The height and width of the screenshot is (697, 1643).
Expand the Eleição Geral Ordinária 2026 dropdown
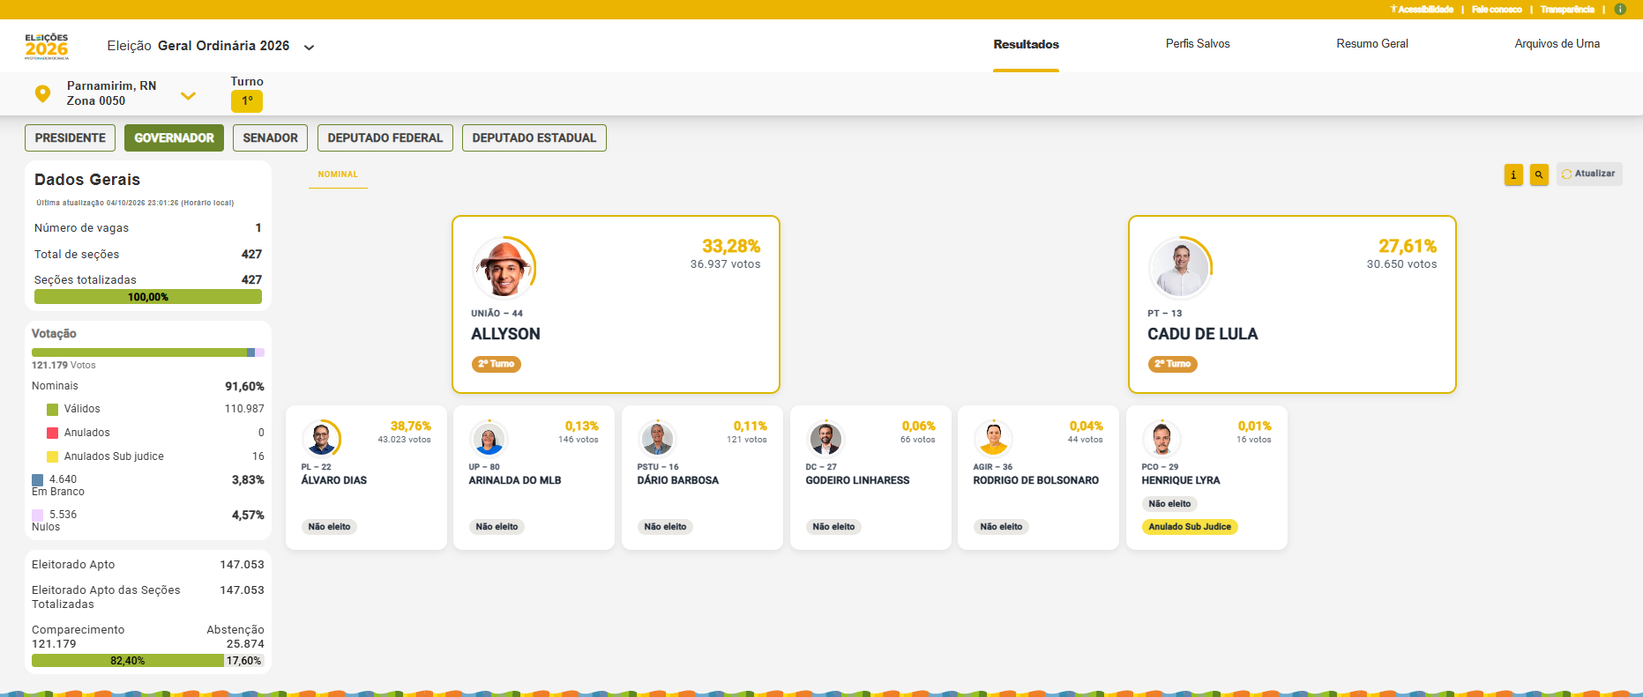(309, 48)
